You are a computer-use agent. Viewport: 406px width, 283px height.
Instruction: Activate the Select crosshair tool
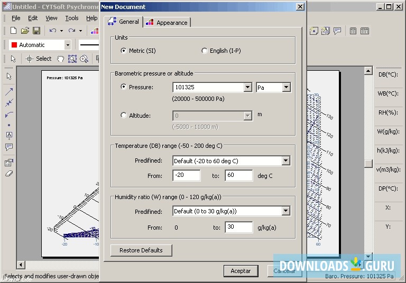click(39, 59)
